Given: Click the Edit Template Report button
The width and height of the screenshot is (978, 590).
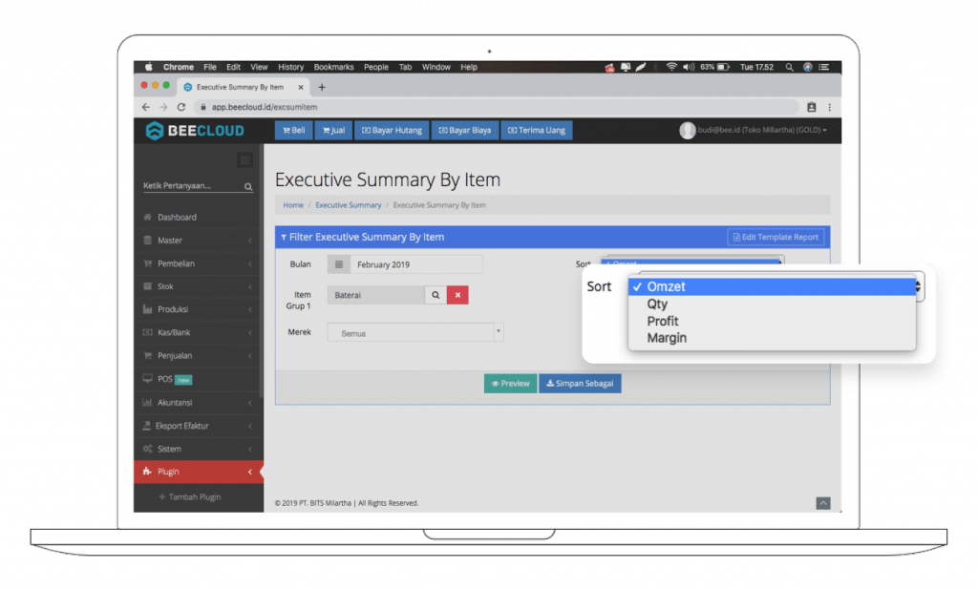Looking at the screenshot, I should point(776,237).
